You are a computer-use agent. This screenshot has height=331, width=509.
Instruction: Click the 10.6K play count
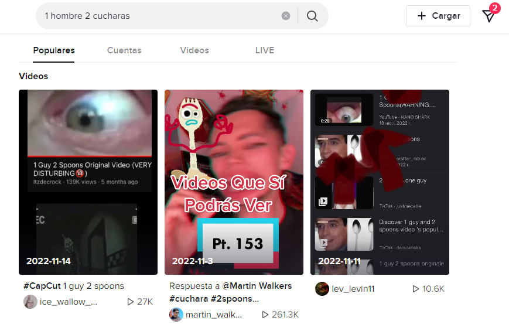coord(429,289)
